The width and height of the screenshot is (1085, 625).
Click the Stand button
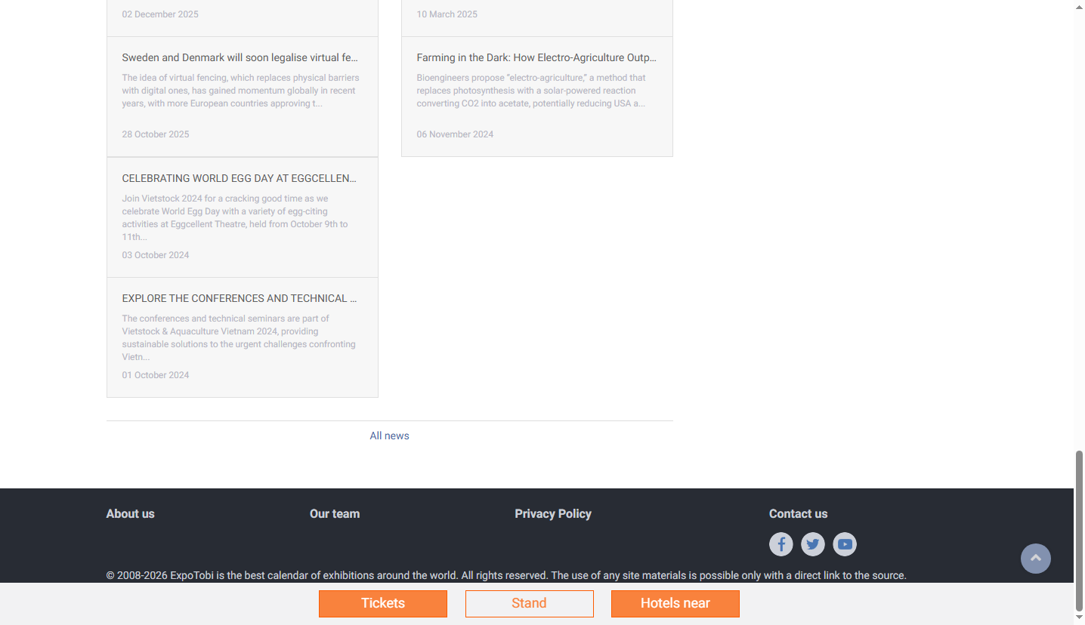[x=530, y=603]
